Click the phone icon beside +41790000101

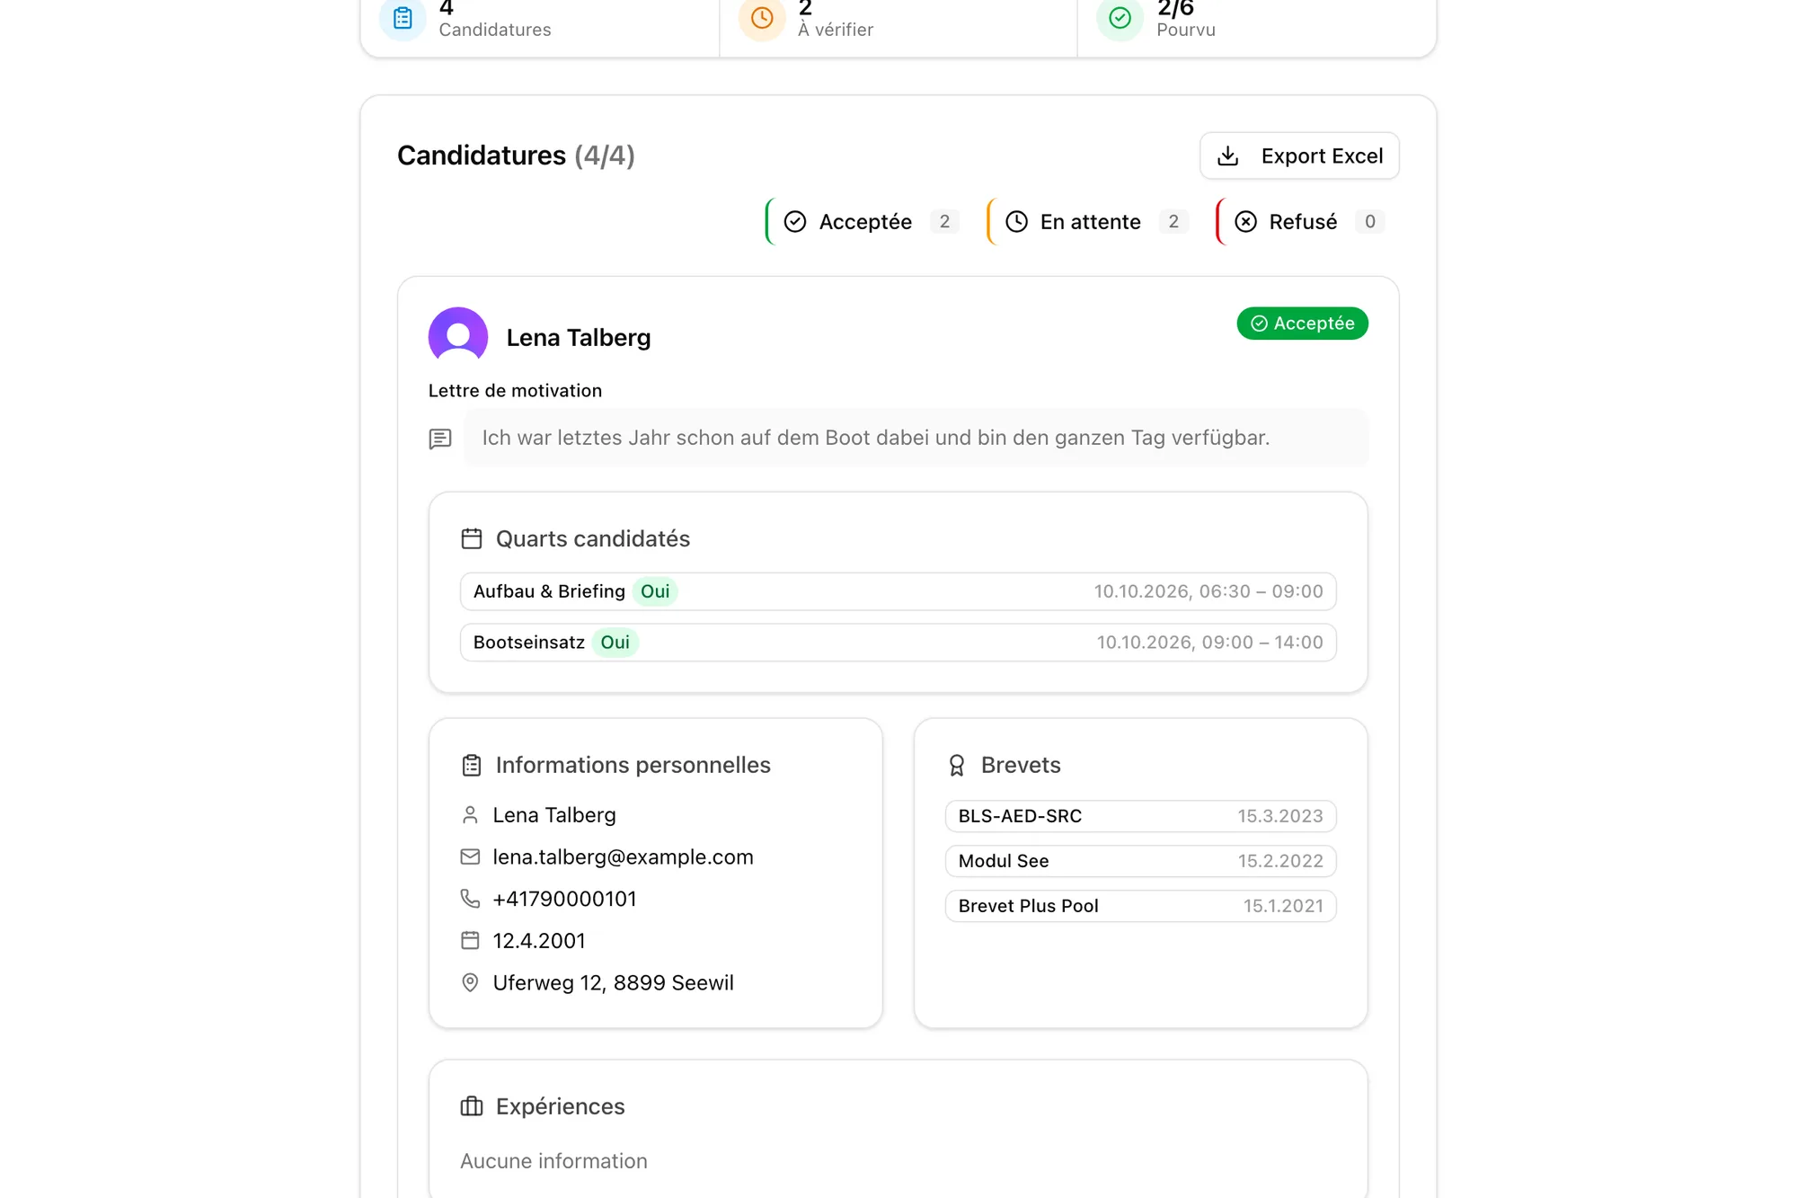click(x=470, y=899)
